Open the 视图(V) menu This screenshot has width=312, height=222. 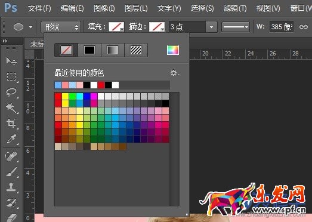pos(268,8)
